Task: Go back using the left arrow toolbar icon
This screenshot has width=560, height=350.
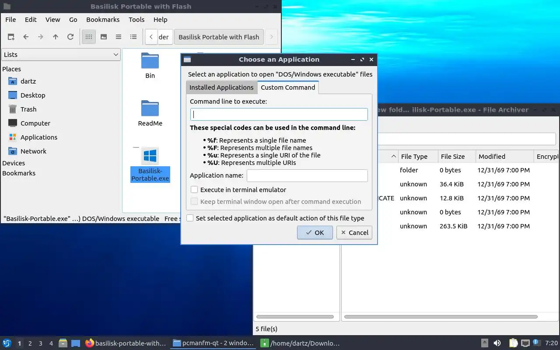Action: click(x=26, y=37)
